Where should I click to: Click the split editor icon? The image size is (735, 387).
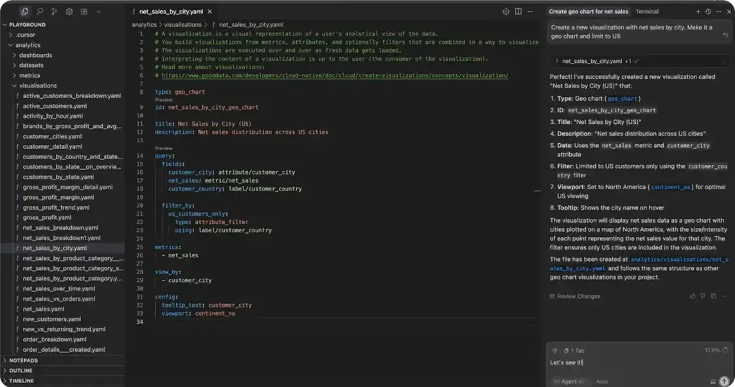click(x=518, y=12)
